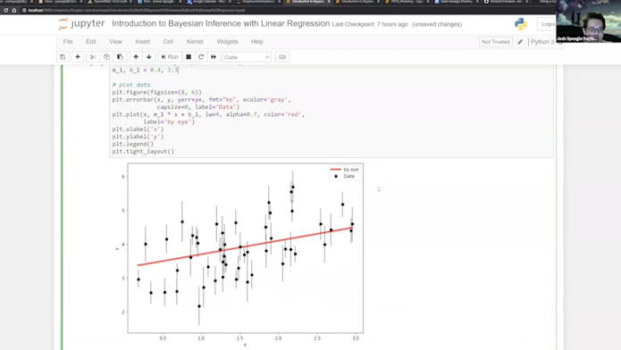Run the current cell
The height and width of the screenshot is (350, 621).
coord(170,57)
